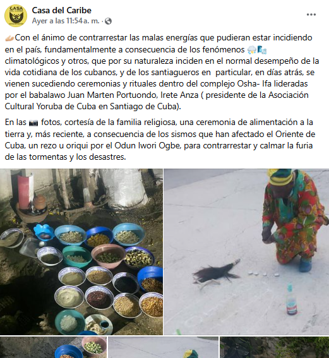
Task: Open the photo of woman kneeling by rooster
Action: (246, 252)
